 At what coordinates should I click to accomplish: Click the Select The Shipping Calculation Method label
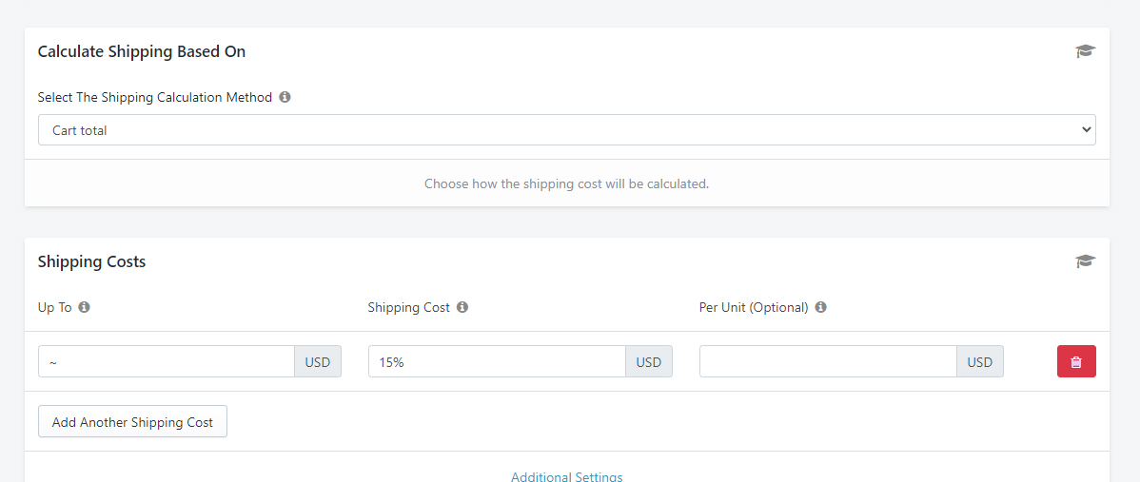pos(154,97)
